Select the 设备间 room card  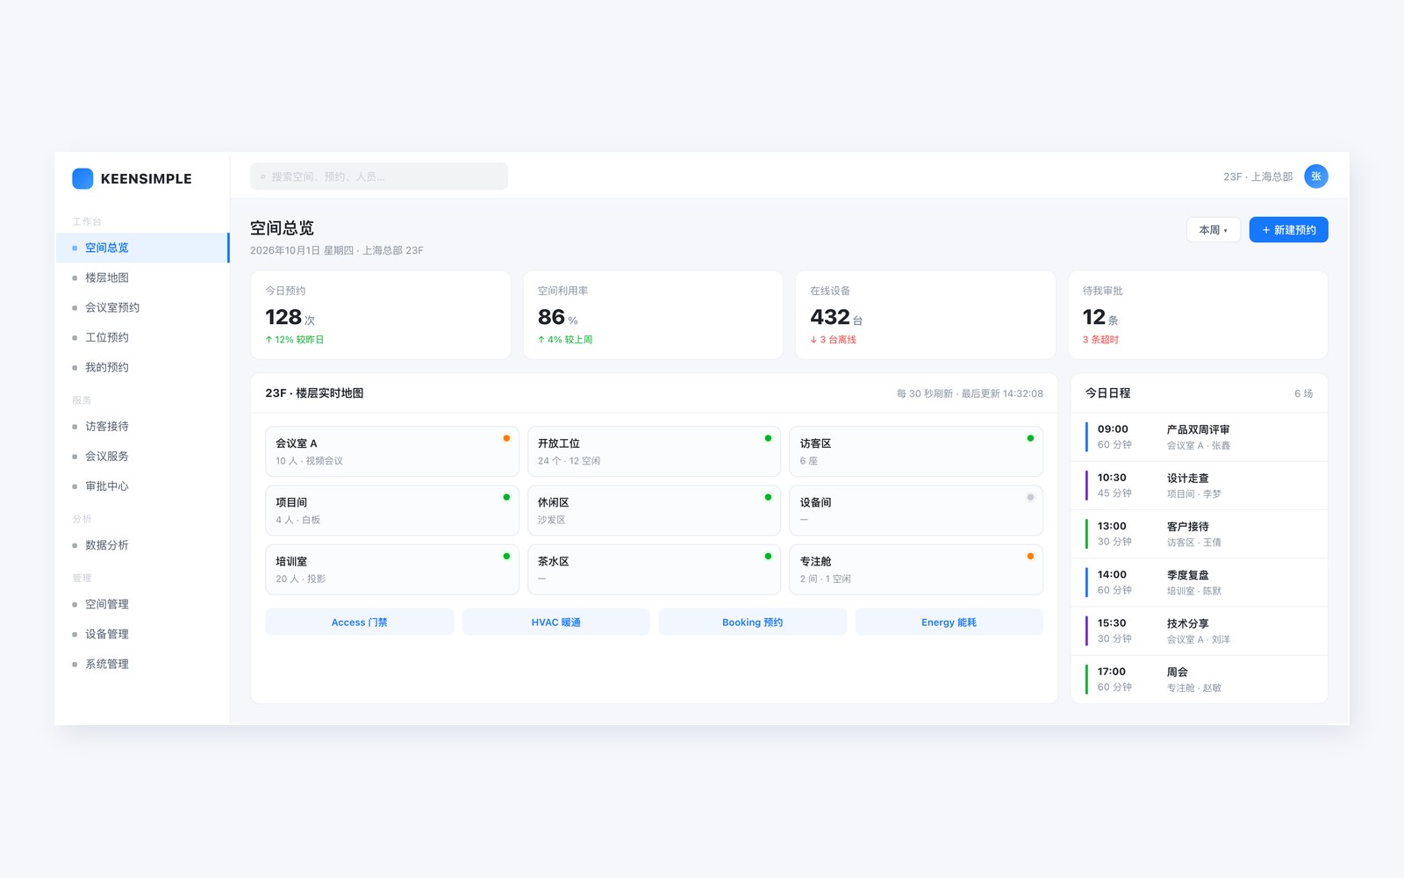click(x=916, y=510)
